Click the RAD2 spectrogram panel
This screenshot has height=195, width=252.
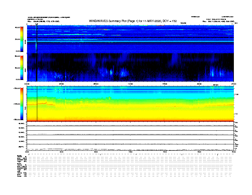coord(130,39)
